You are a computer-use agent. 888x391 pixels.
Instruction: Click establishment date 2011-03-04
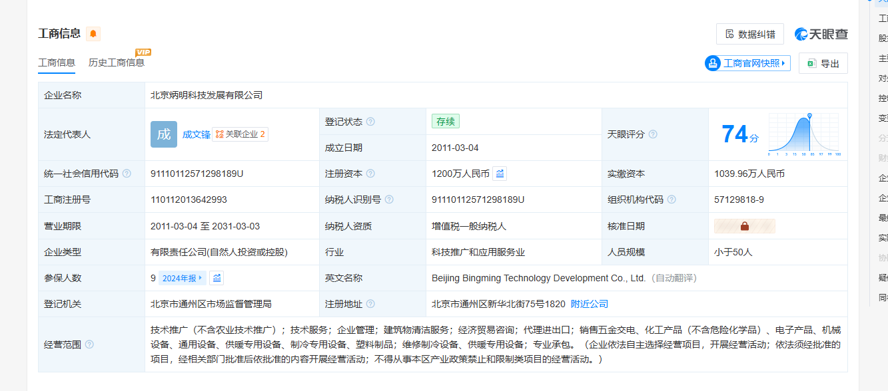pos(455,148)
